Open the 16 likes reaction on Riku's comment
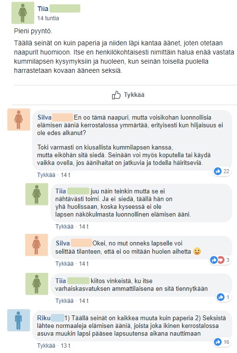 [x=222, y=342]
